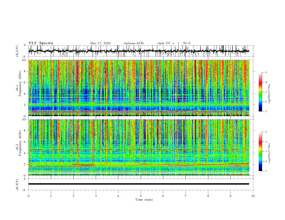Click inside the ch.1 spectrogram panel
285x220 pixels.
(139, 88)
